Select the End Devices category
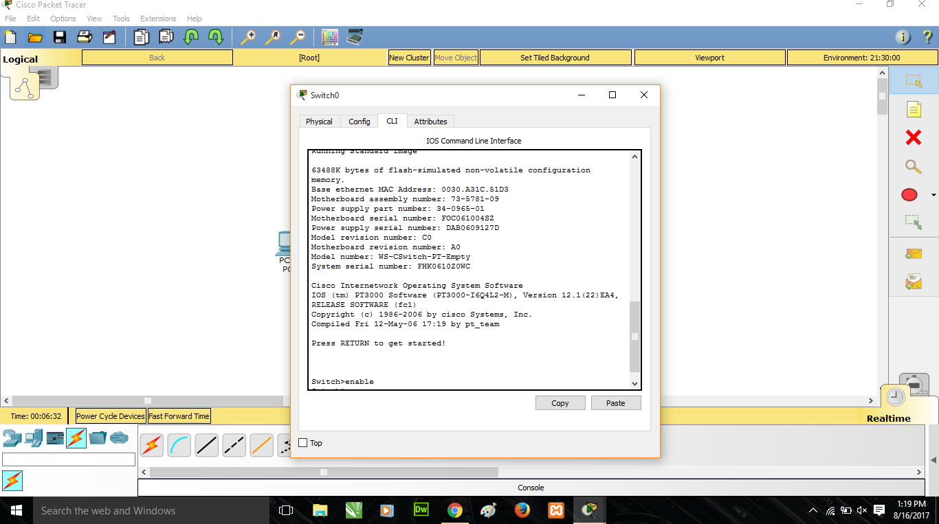Image resolution: width=939 pixels, height=524 pixels. click(x=33, y=437)
